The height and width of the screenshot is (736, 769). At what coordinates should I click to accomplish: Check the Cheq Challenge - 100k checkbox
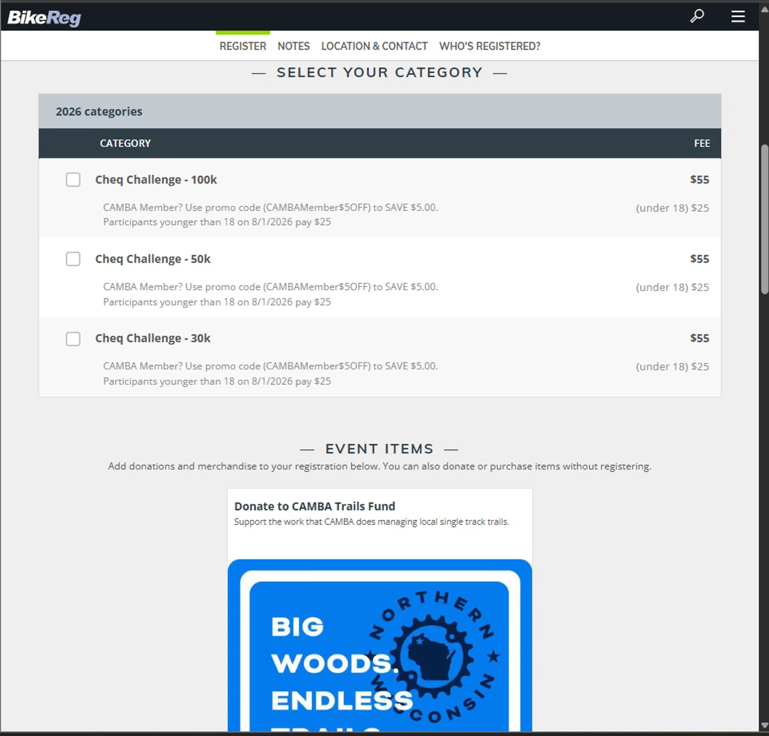pyautogui.click(x=73, y=180)
